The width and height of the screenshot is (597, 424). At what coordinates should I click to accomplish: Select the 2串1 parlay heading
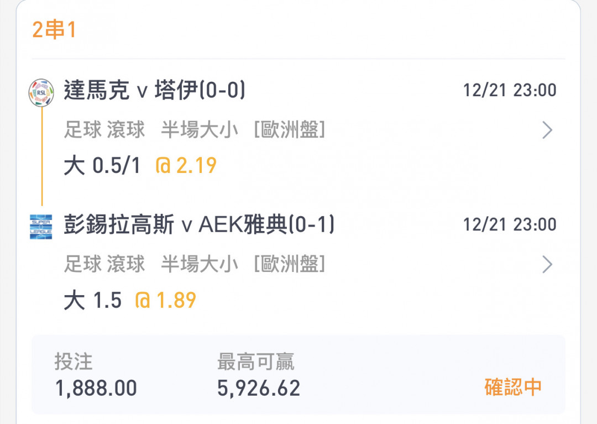(x=54, y=29)
